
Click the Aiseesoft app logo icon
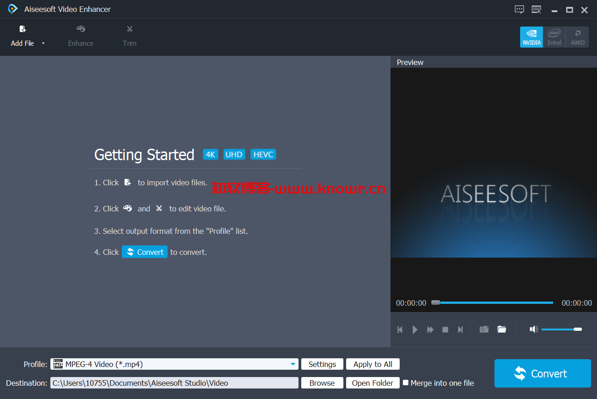pyautogui.click(x=13, y=9)
